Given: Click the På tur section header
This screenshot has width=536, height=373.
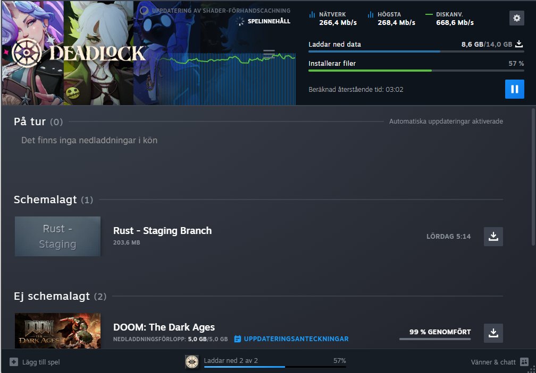Looking at the screenshot, I should coord(38,122).
